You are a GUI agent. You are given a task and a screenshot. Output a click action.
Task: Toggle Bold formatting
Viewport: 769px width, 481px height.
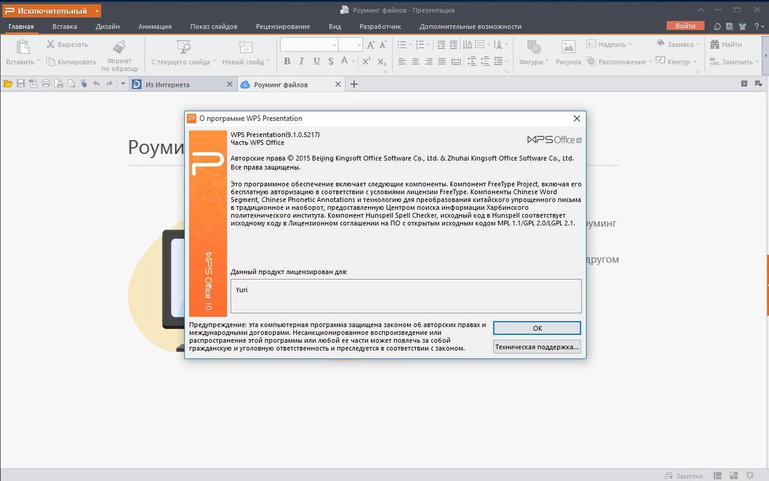287,61
